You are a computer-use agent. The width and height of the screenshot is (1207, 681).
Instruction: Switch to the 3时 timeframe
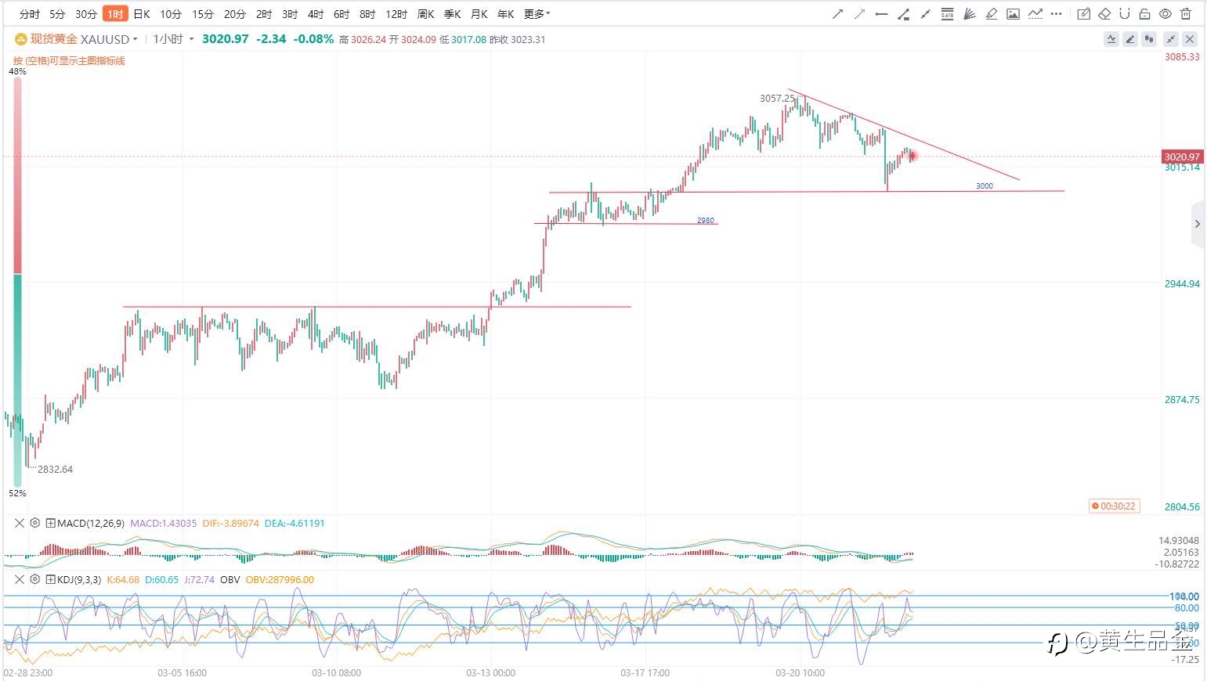pyautogui.click(x=290, y=14)
